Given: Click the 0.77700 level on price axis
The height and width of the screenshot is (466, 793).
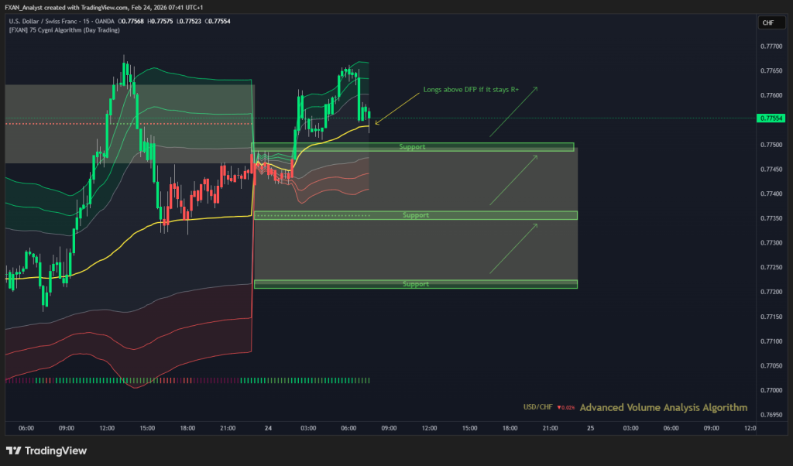Looking at the screenshot, I should coord(771,46).
